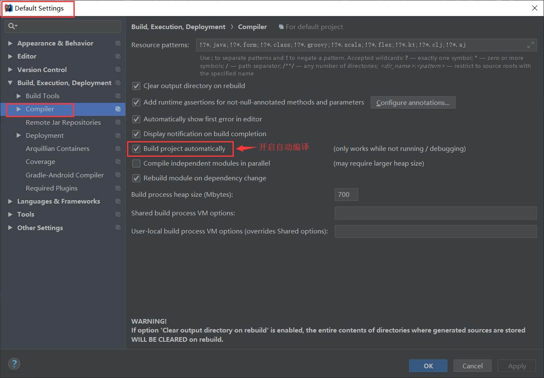544x378 pixels.
Task: Click the project-level icon beside Other Settings
Action: tap(118, 228)
